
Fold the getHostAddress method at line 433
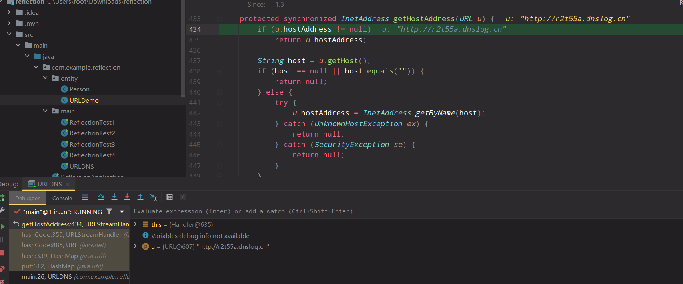[x=219, y=19]
